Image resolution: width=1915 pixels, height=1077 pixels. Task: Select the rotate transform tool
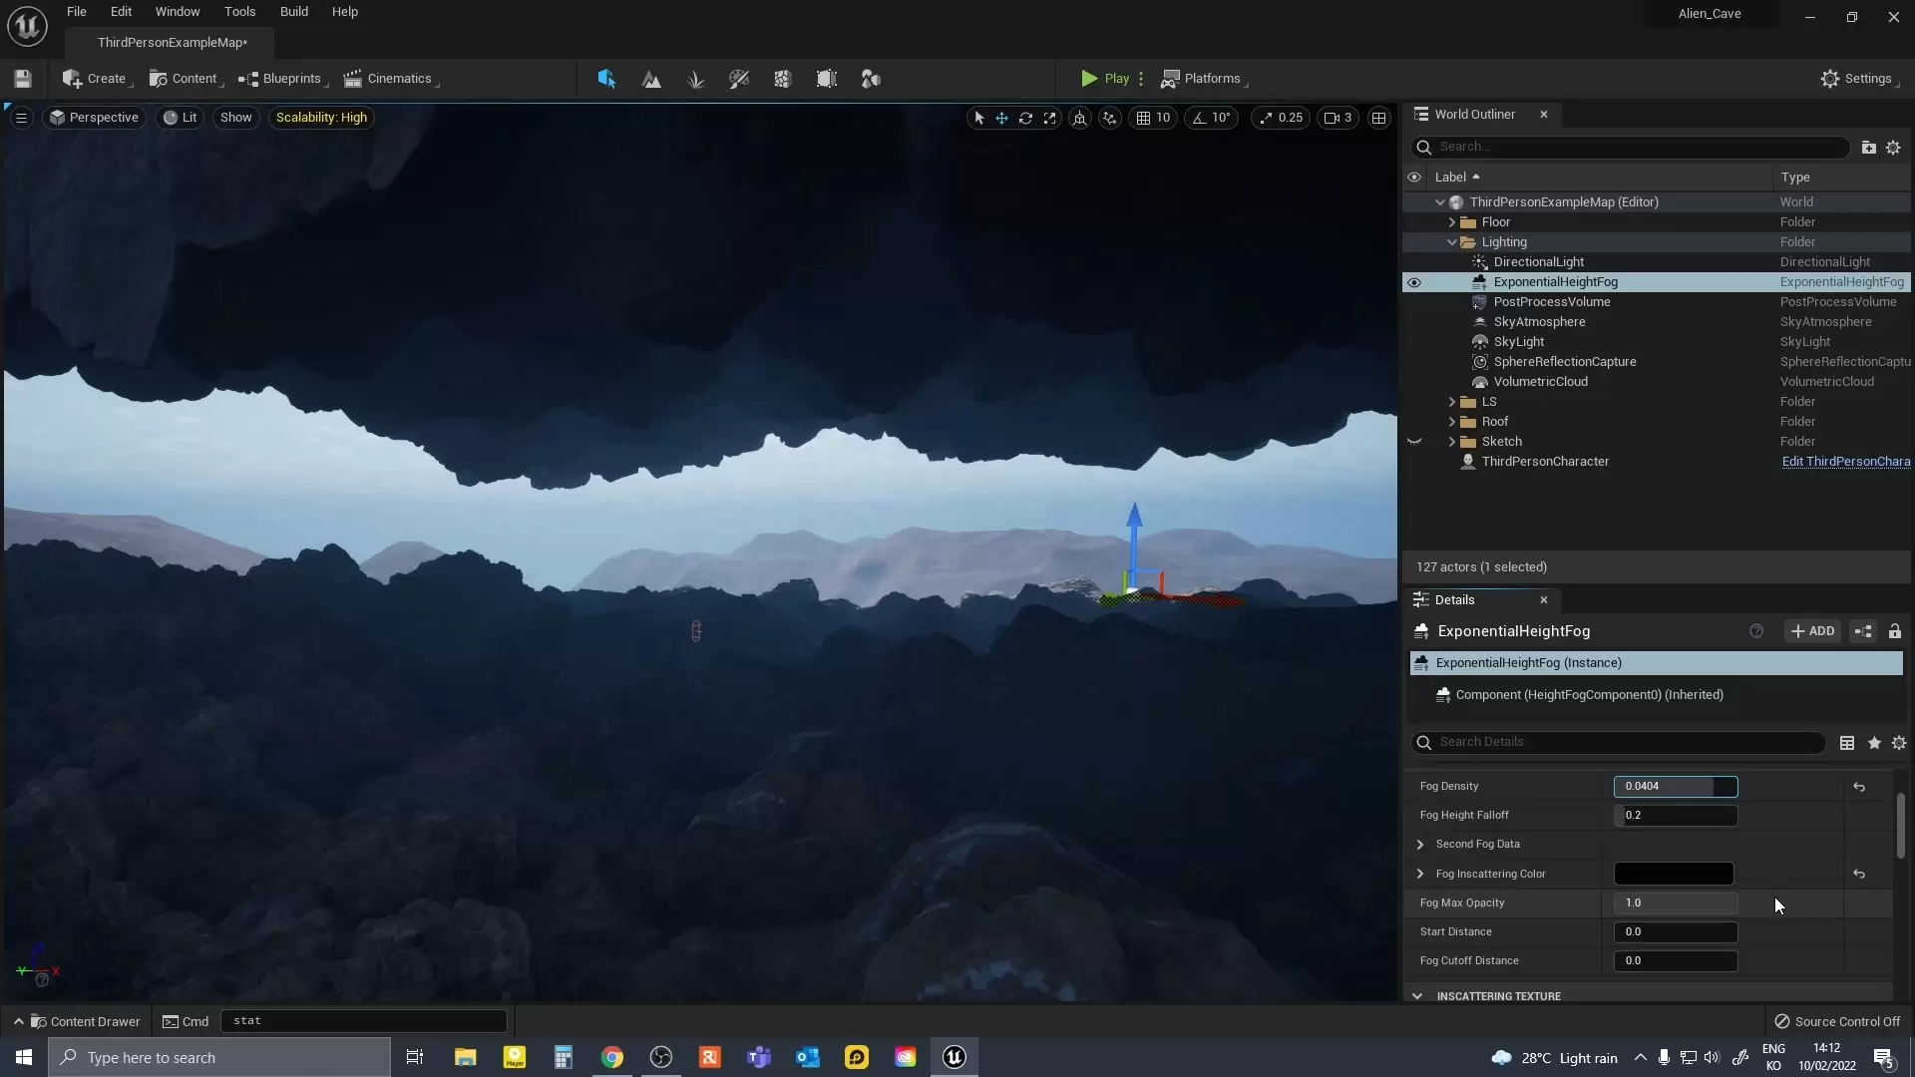click(x=1025, y=118)
